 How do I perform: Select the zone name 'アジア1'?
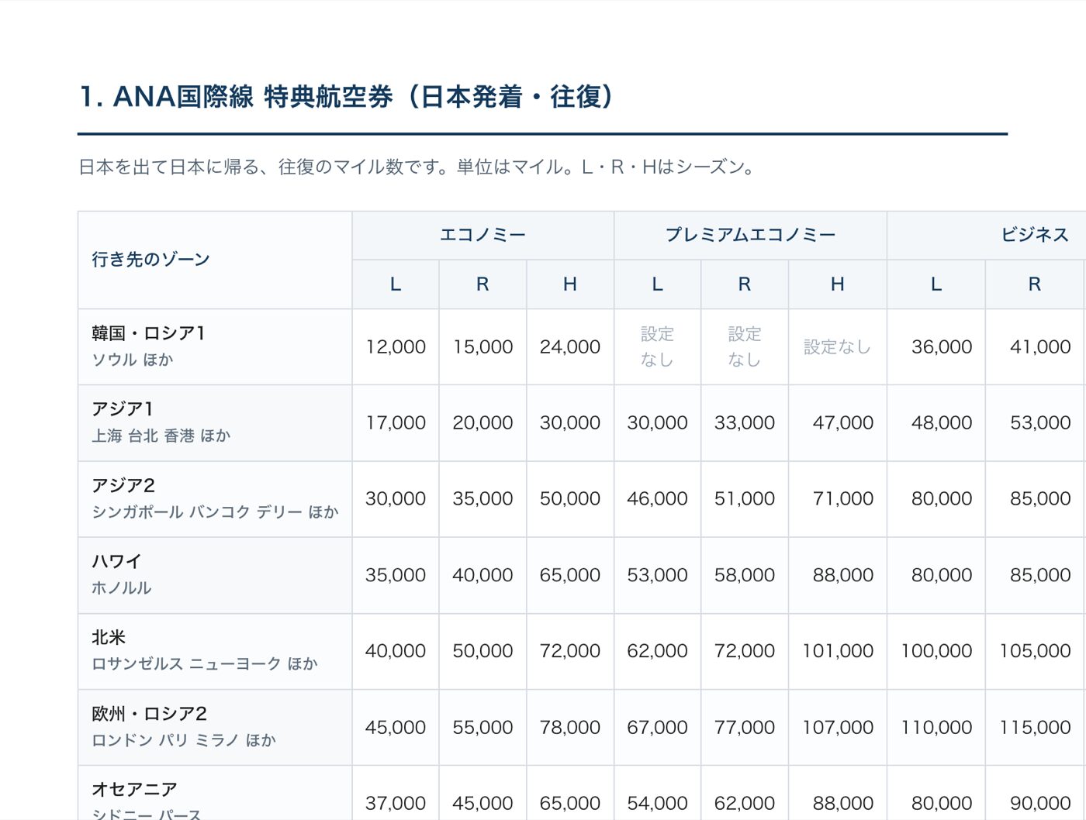(123, 409)
